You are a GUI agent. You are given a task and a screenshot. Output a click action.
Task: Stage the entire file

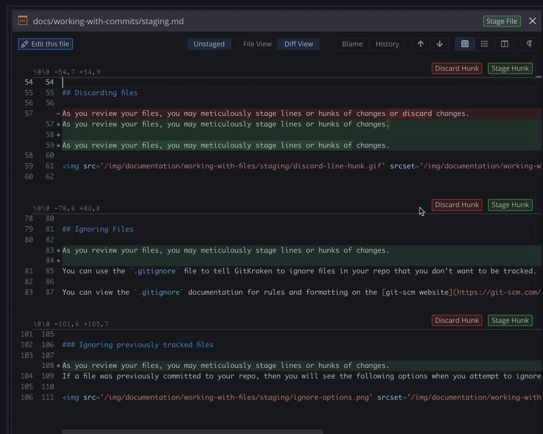pos(502,21)
